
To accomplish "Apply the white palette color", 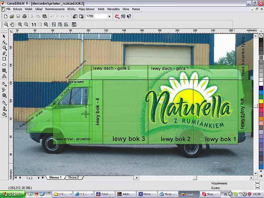I will (x=261, y=84).
